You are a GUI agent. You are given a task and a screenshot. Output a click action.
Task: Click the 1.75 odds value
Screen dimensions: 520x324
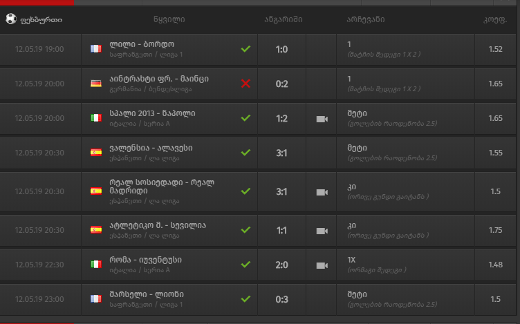(x=495, y=230)
